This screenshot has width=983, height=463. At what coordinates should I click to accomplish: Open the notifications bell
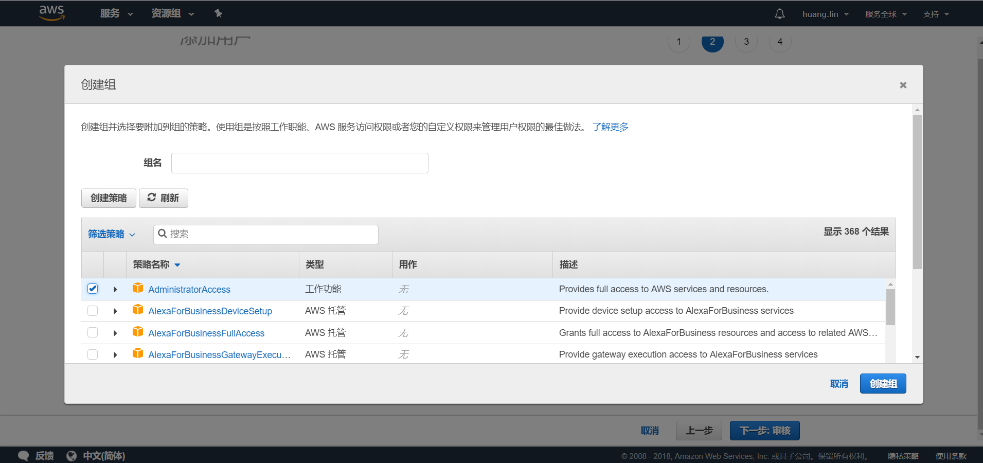(780, 14)
